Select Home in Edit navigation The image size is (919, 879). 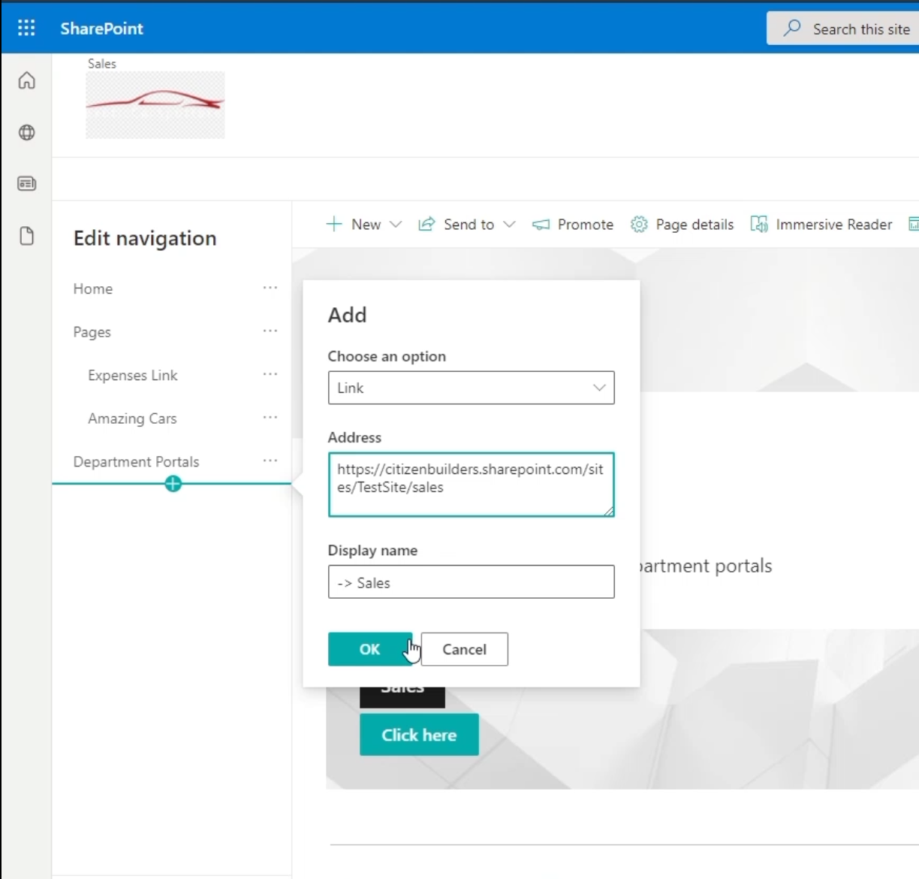coord(93,288)
